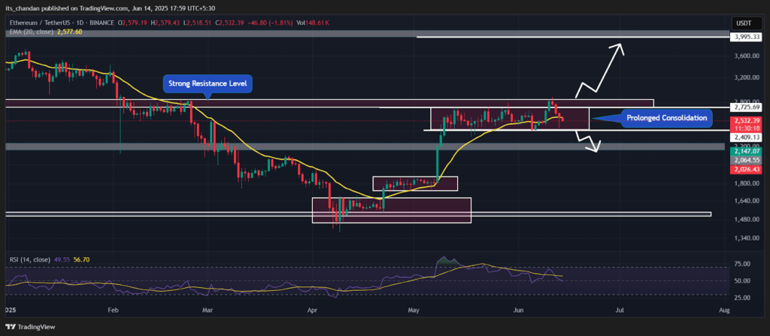Click the Jun label on time axis
Screen dimensions: 770x336
[520, 310]
